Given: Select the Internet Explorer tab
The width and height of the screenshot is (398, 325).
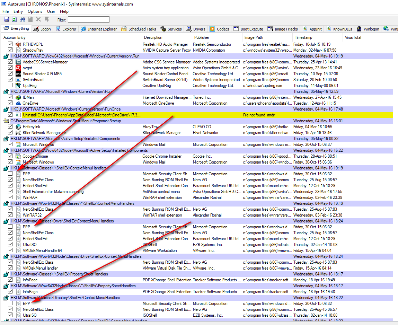Looking at the screenshot, I should [99, 29].
